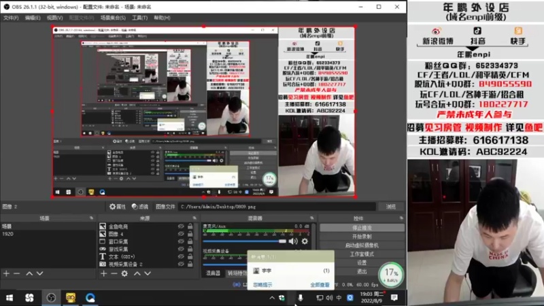The width and height of the screenshot is (544, 306).
Task: Hide the 图像 4 source with eye icon
Action: click(x=181, y=234)
